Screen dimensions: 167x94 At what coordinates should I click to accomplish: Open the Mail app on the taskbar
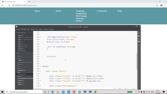(63, 92)
